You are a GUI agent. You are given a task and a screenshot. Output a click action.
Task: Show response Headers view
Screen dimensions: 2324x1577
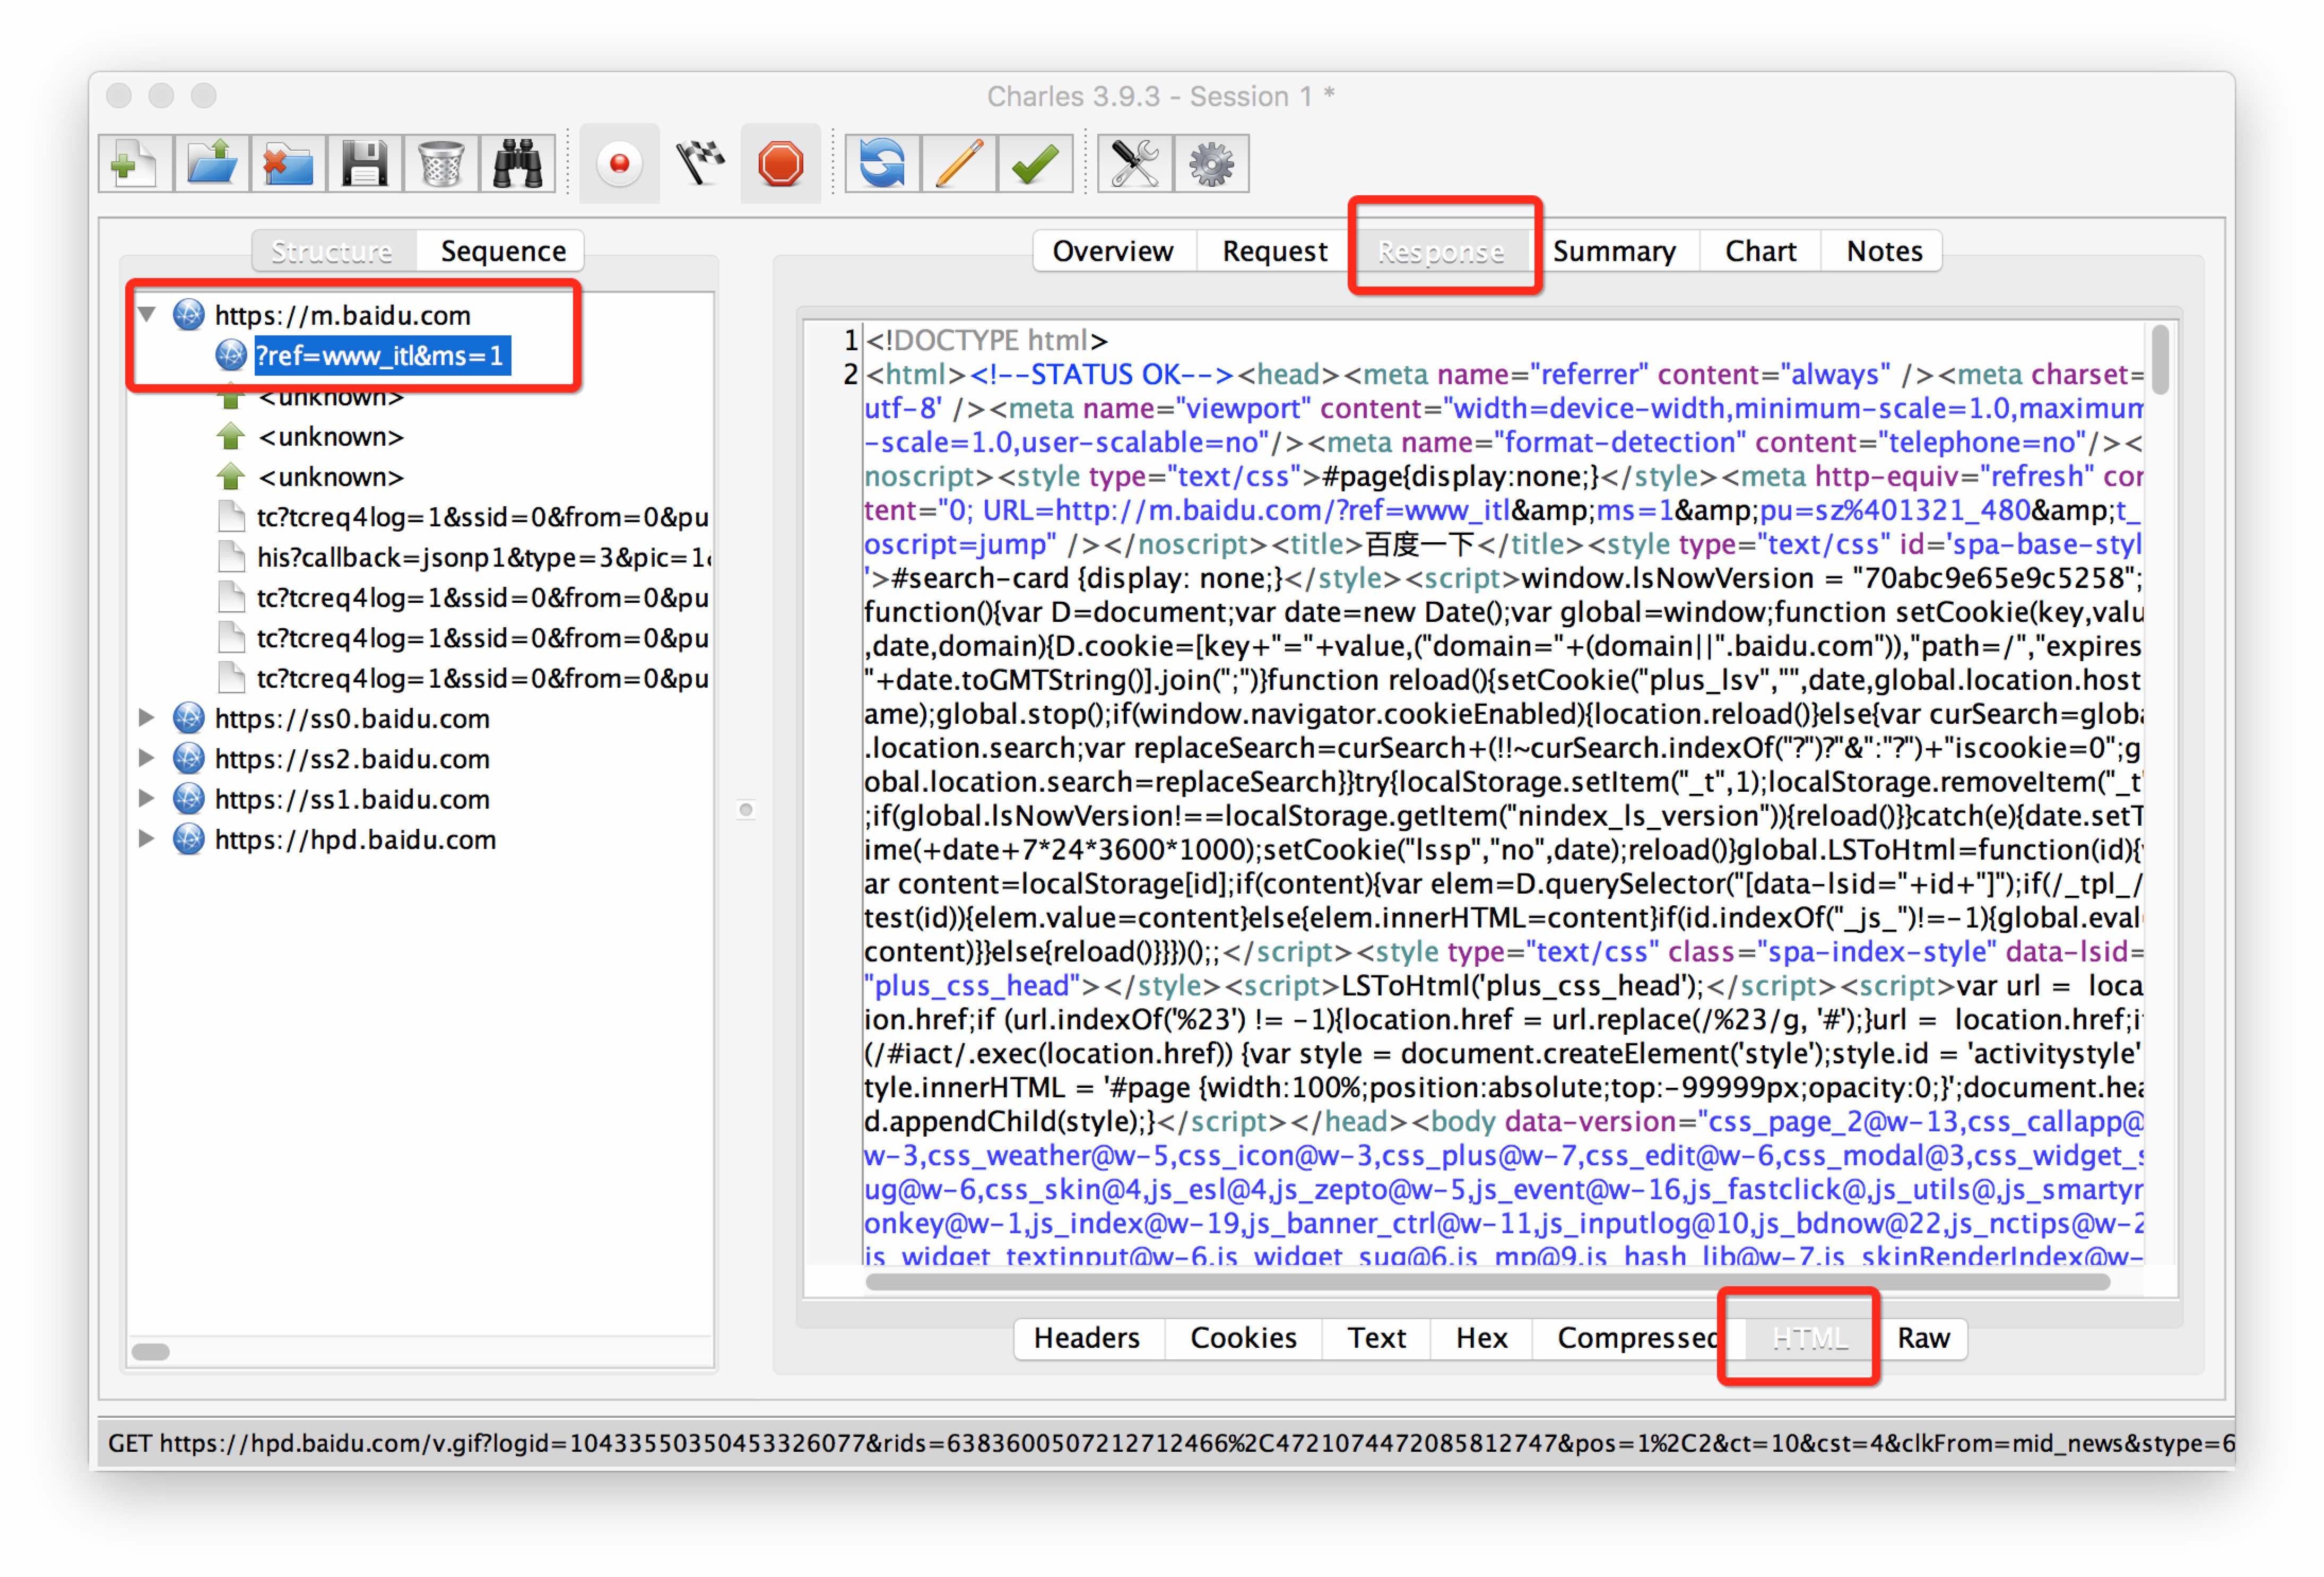[1087, 1338]
